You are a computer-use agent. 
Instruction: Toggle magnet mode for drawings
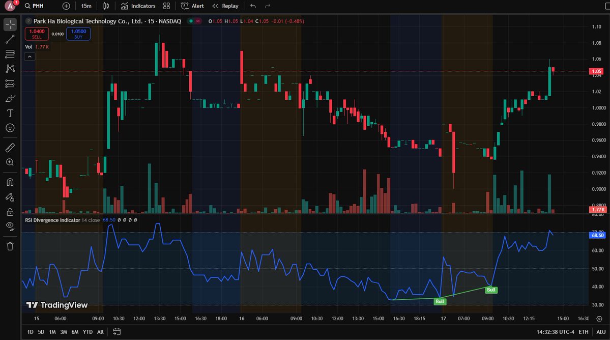pyautogui.click(x=10, y=182)
